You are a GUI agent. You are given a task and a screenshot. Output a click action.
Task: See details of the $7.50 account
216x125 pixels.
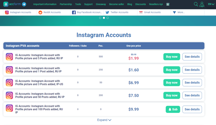[x=192, y=95]
